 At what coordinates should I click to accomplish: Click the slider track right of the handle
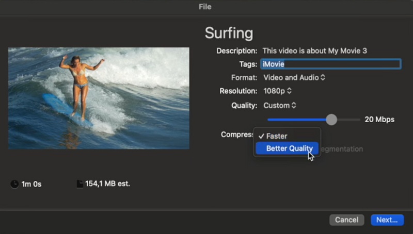[349, 120]
